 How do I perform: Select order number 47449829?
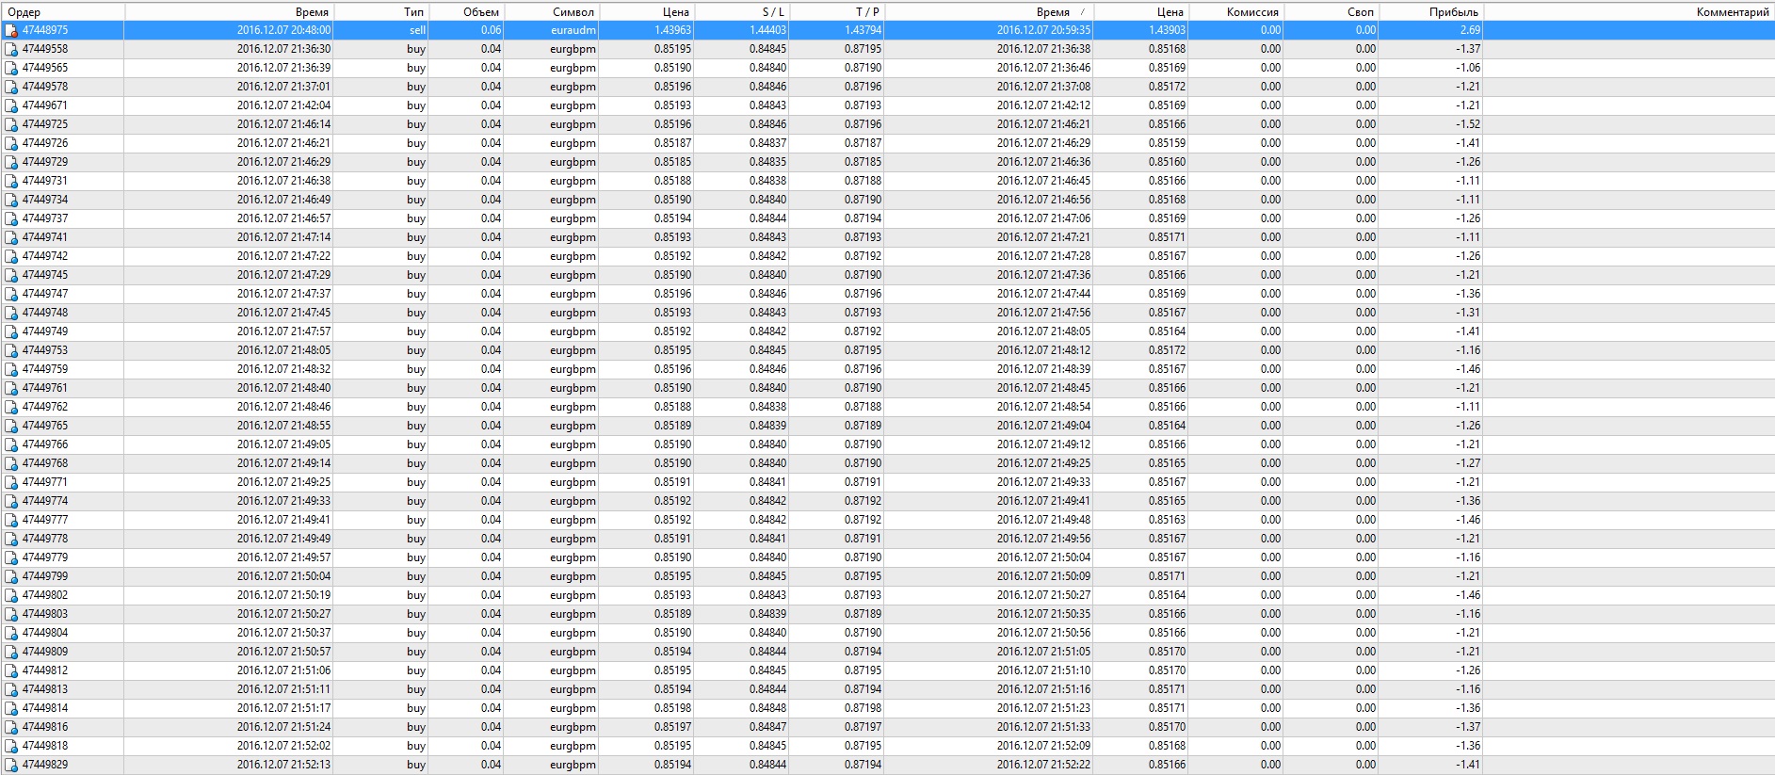pos(45,765)
